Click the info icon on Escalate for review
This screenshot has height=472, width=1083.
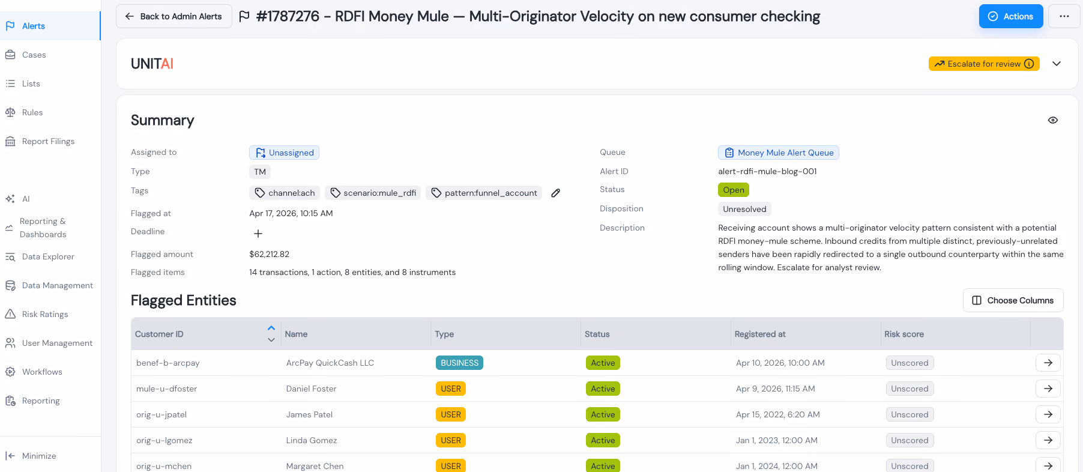[x=1029, y=64]
